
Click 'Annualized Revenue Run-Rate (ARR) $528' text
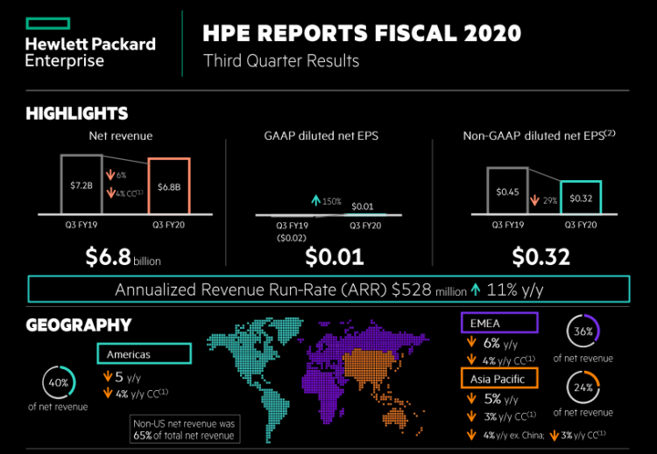point(272,290)
